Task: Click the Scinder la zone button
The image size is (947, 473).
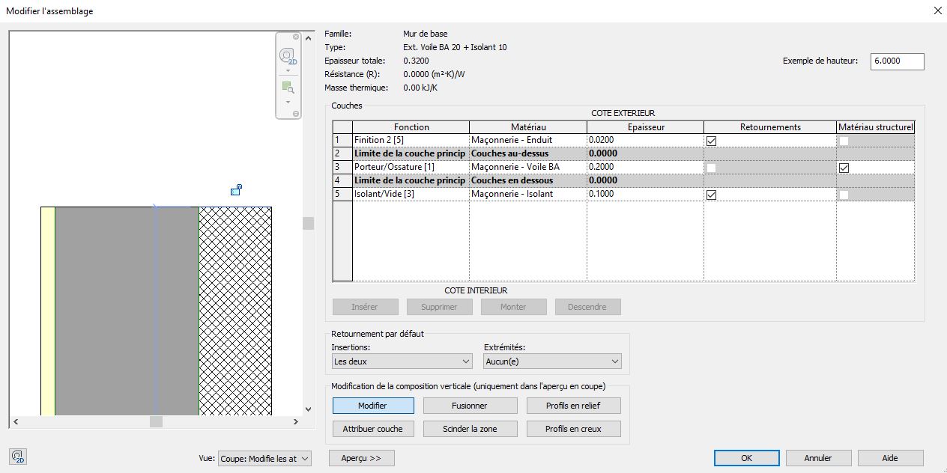Action: click(470, 429)
